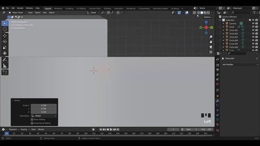Switch to rendered viewport shading

(x=208, y=13)
